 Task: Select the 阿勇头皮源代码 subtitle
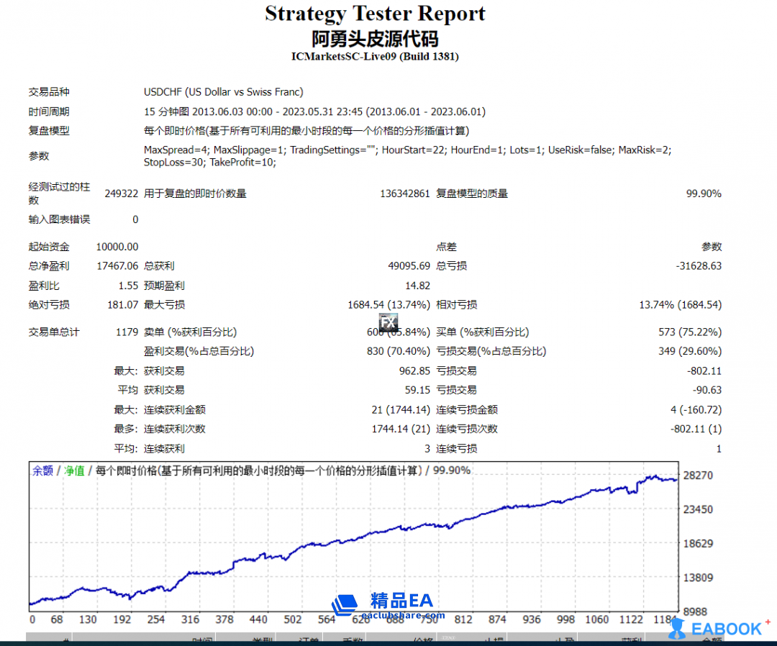coord(375,37)
